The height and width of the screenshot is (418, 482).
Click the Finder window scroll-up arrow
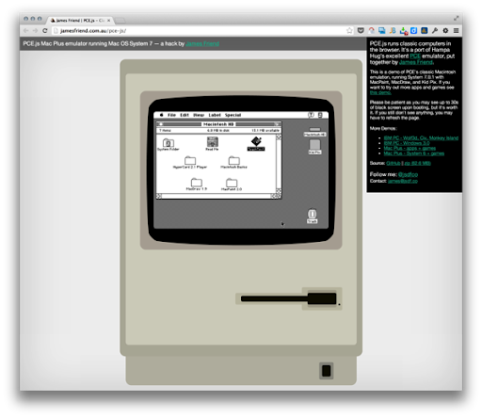[x=279, y=137]
